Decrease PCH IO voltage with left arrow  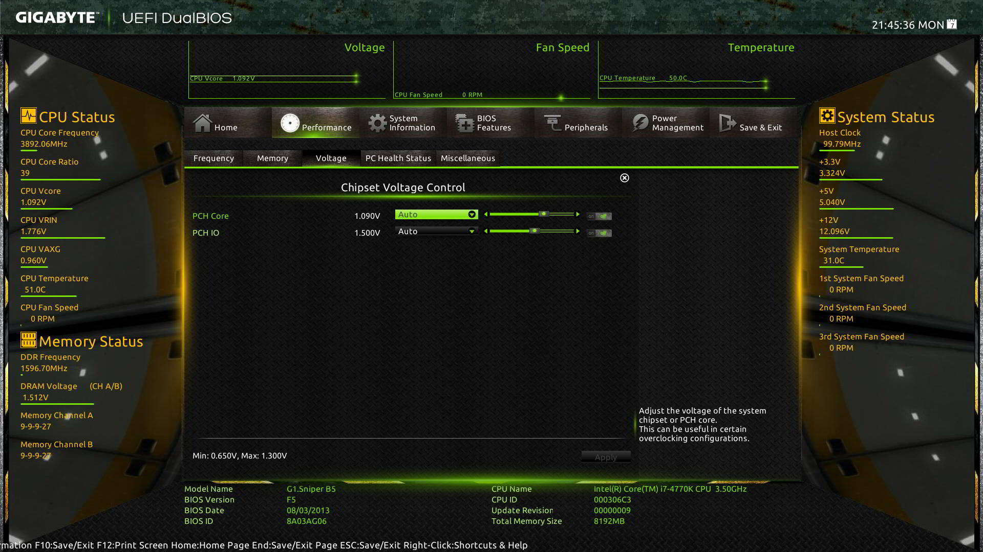(486, 231)
